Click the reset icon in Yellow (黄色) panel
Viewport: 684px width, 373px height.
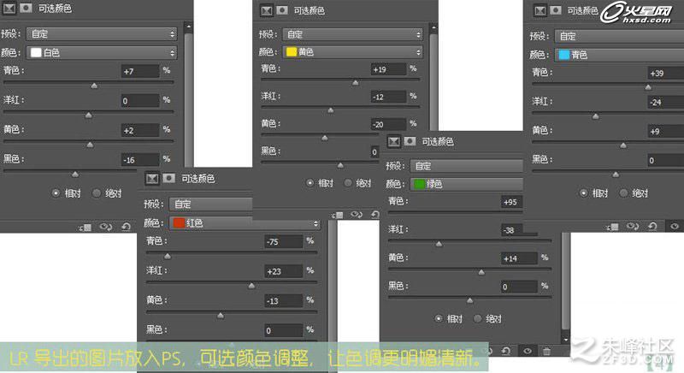[375, 215]
